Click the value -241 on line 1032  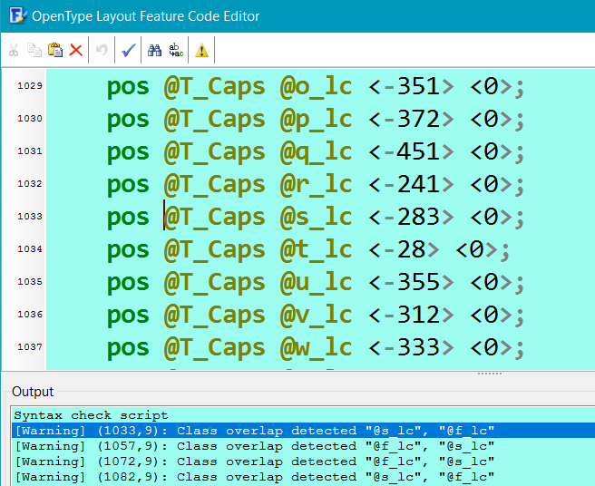pos(412,185)
